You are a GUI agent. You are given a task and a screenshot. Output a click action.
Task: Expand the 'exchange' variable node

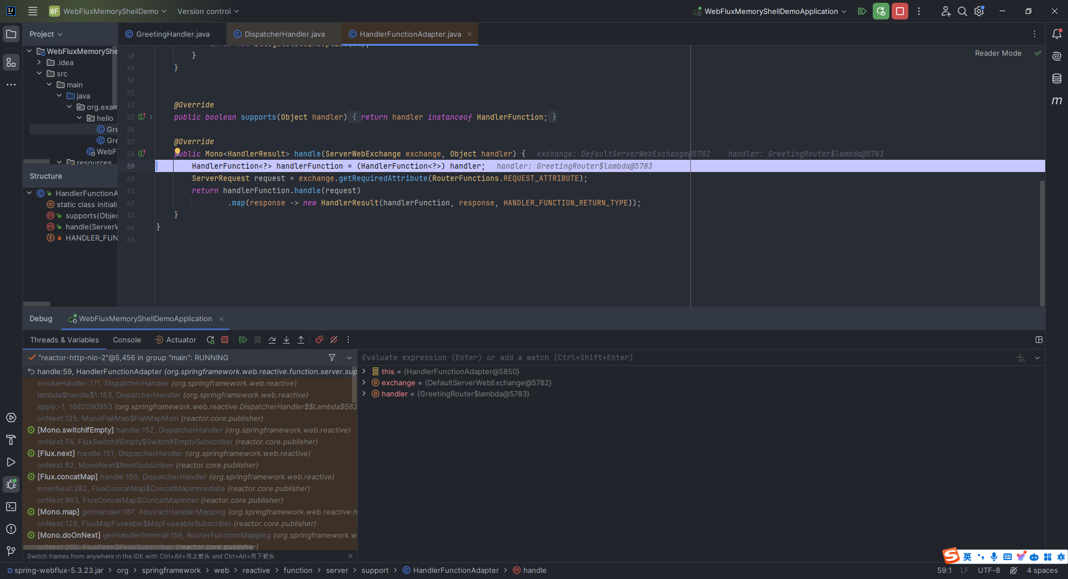(364, 382)
